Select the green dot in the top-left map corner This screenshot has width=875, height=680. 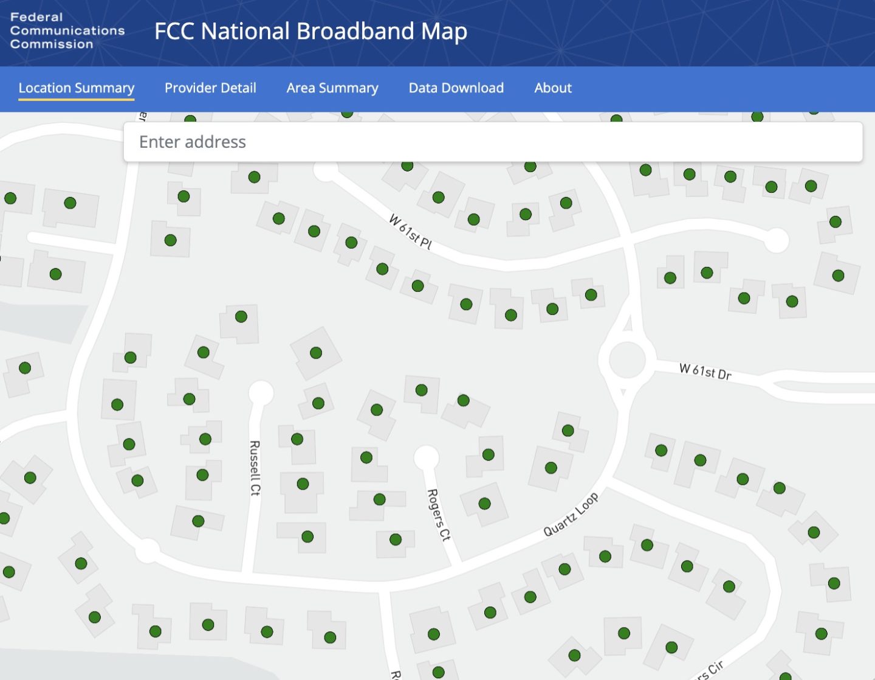click(x=10, y=198)
